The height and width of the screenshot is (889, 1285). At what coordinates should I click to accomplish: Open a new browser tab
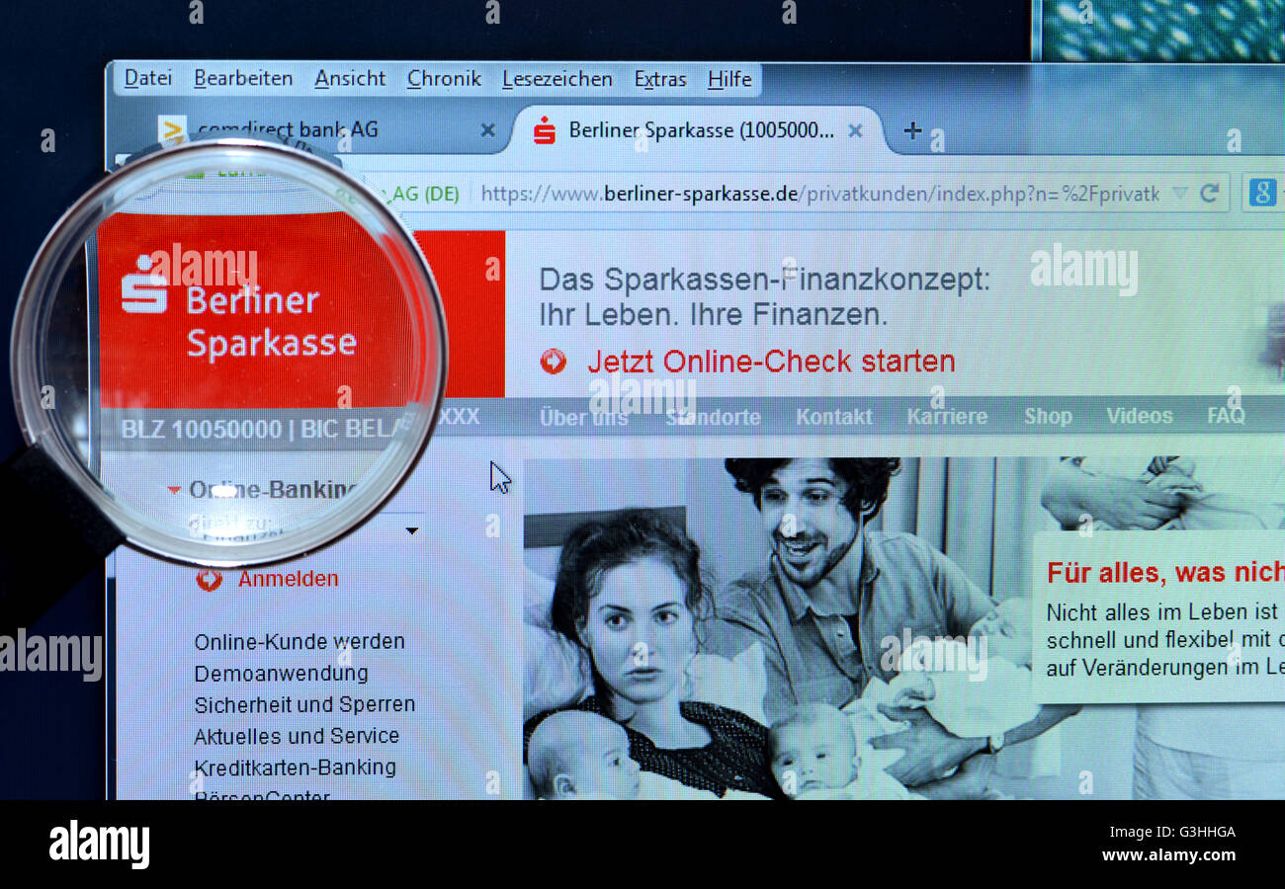click(x=912, y=130)
